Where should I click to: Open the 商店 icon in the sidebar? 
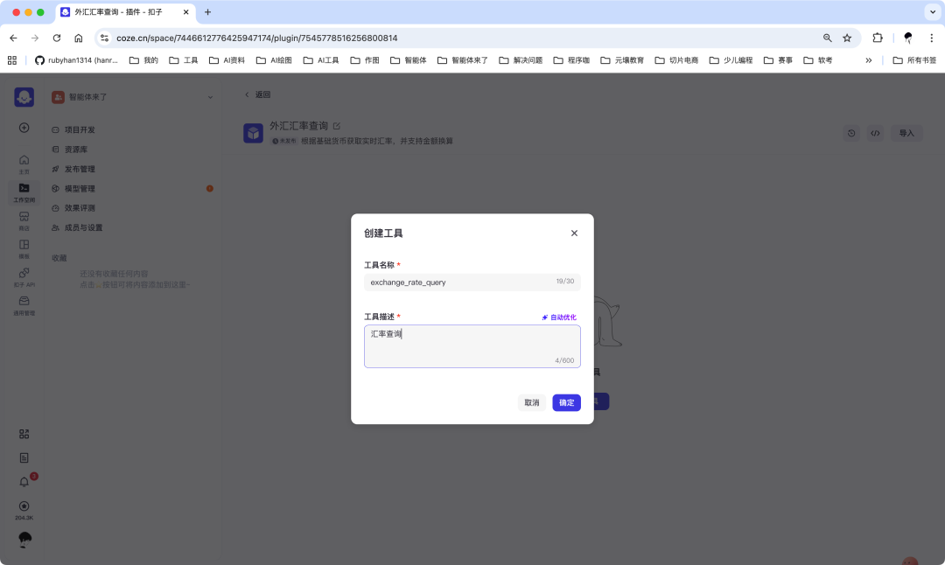24,220
